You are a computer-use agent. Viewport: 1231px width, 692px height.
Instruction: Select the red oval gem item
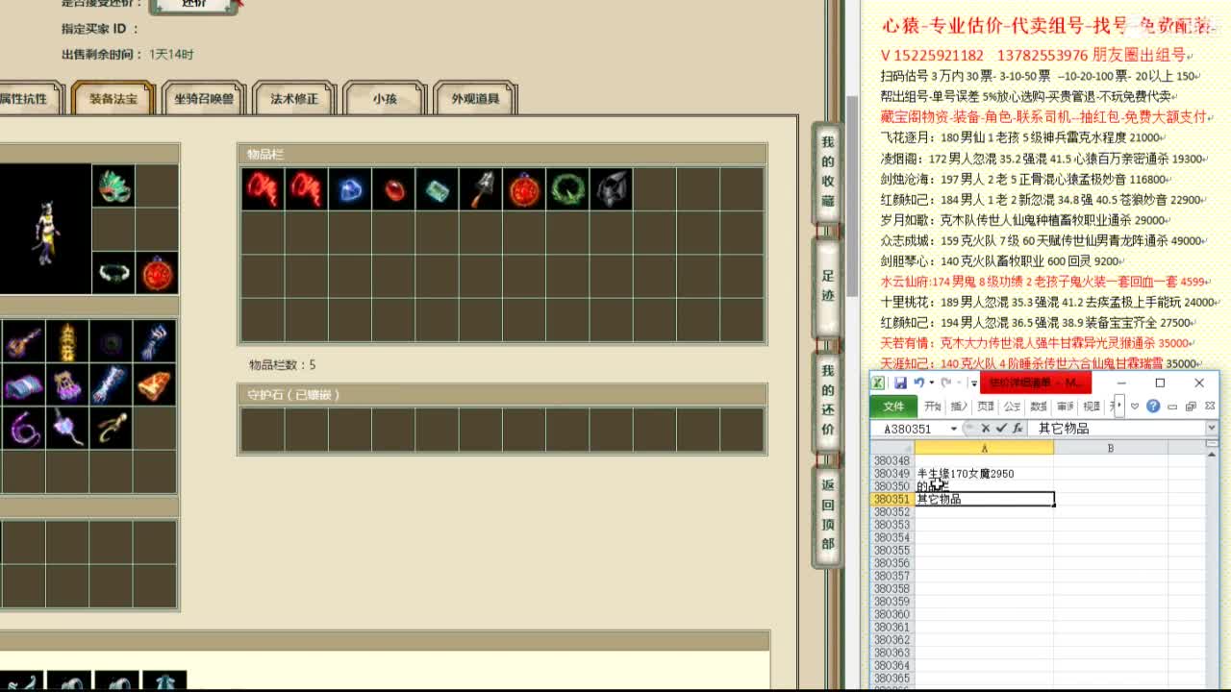393,189
